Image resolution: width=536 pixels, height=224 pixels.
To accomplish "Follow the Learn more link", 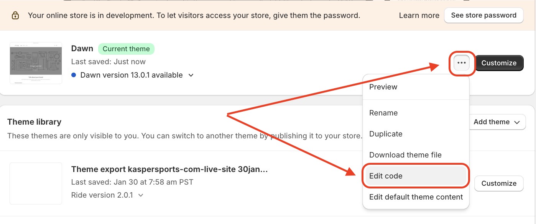I will coord(419,16).
